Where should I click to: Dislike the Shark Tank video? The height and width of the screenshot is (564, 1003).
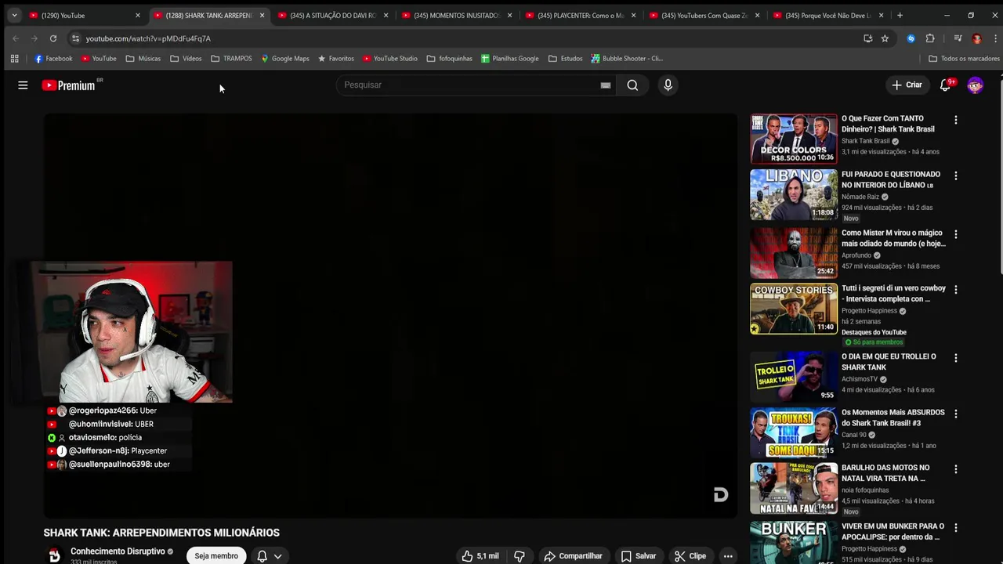[x=519, y=555]
